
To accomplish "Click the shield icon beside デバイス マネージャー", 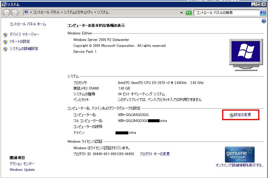I will click(x=5, y=35).
